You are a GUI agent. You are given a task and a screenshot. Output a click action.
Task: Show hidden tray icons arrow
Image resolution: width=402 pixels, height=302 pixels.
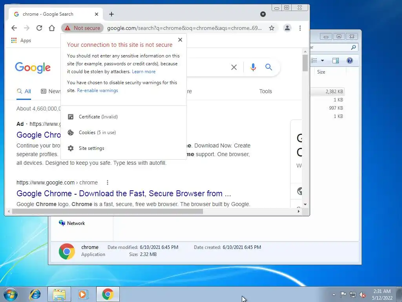pyautogui.click(x=334, y=295)
